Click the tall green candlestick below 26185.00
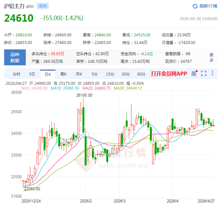This screenshot has width=219, height=203. (83, 120)
